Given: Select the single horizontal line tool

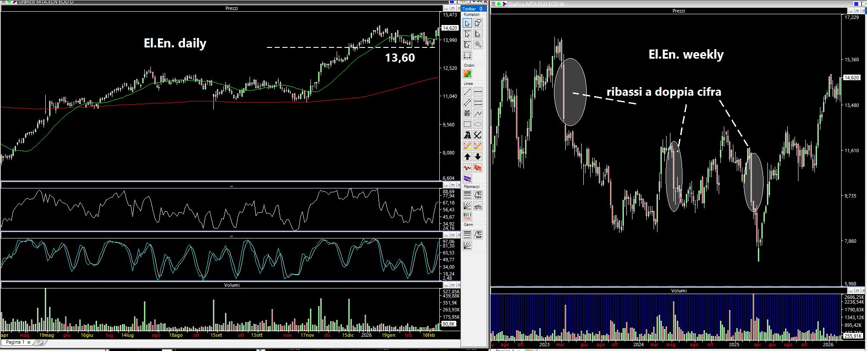Looking at the screenshot, I should (478, 92).
